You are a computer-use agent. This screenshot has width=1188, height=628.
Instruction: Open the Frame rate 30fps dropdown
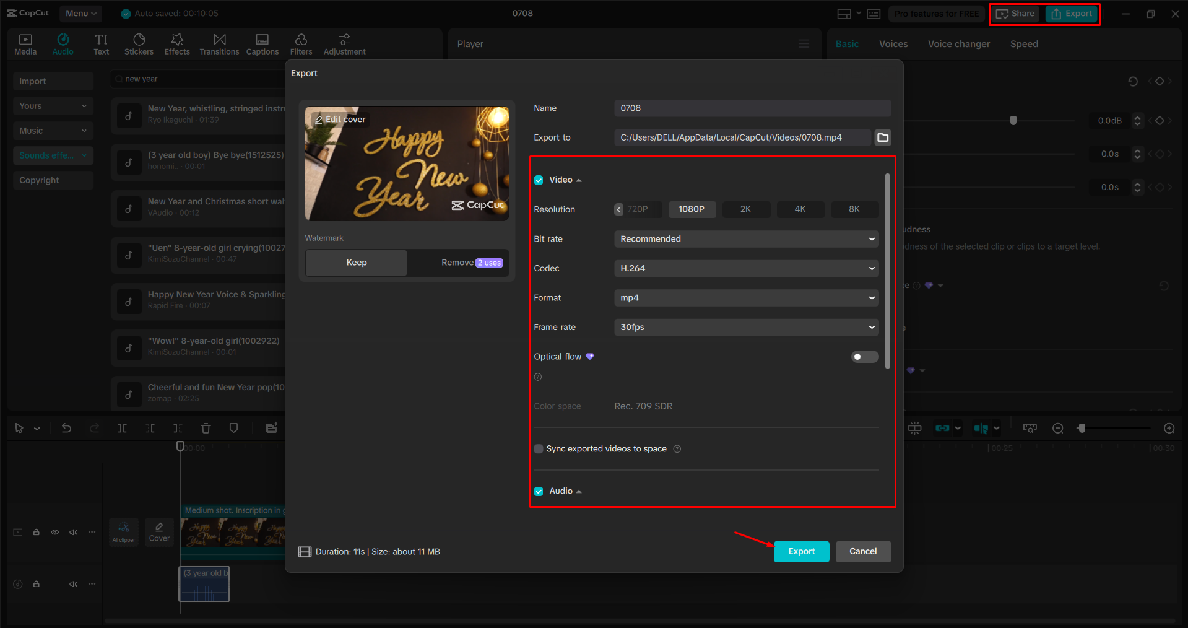tap(746, 327)
